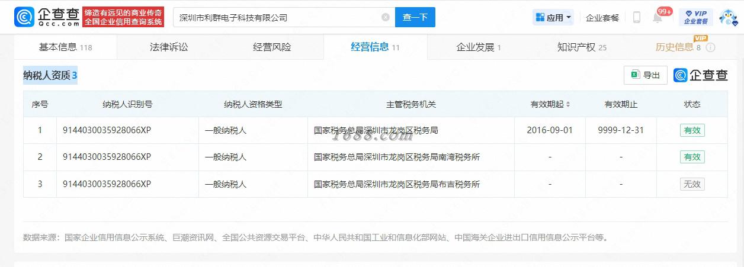Switch to the 企业发展 tab
The height and width of the screenshot is (267, 744).
pyautogui.click(x=479, y=47)
